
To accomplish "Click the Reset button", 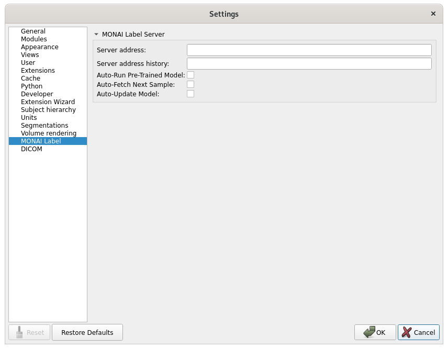I will (29, 332).
